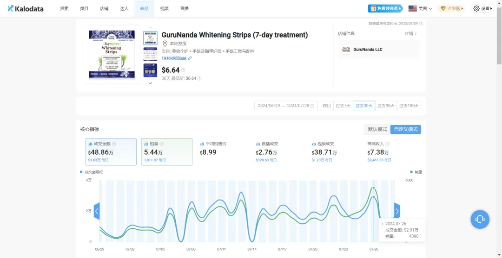Open the 达人 navigation item
The width and height of the screenshot is (502, 258).
tap(124, 9)
